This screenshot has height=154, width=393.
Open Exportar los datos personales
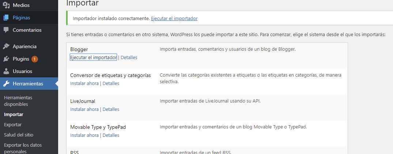pyautogui.click(x=23, y=148)
